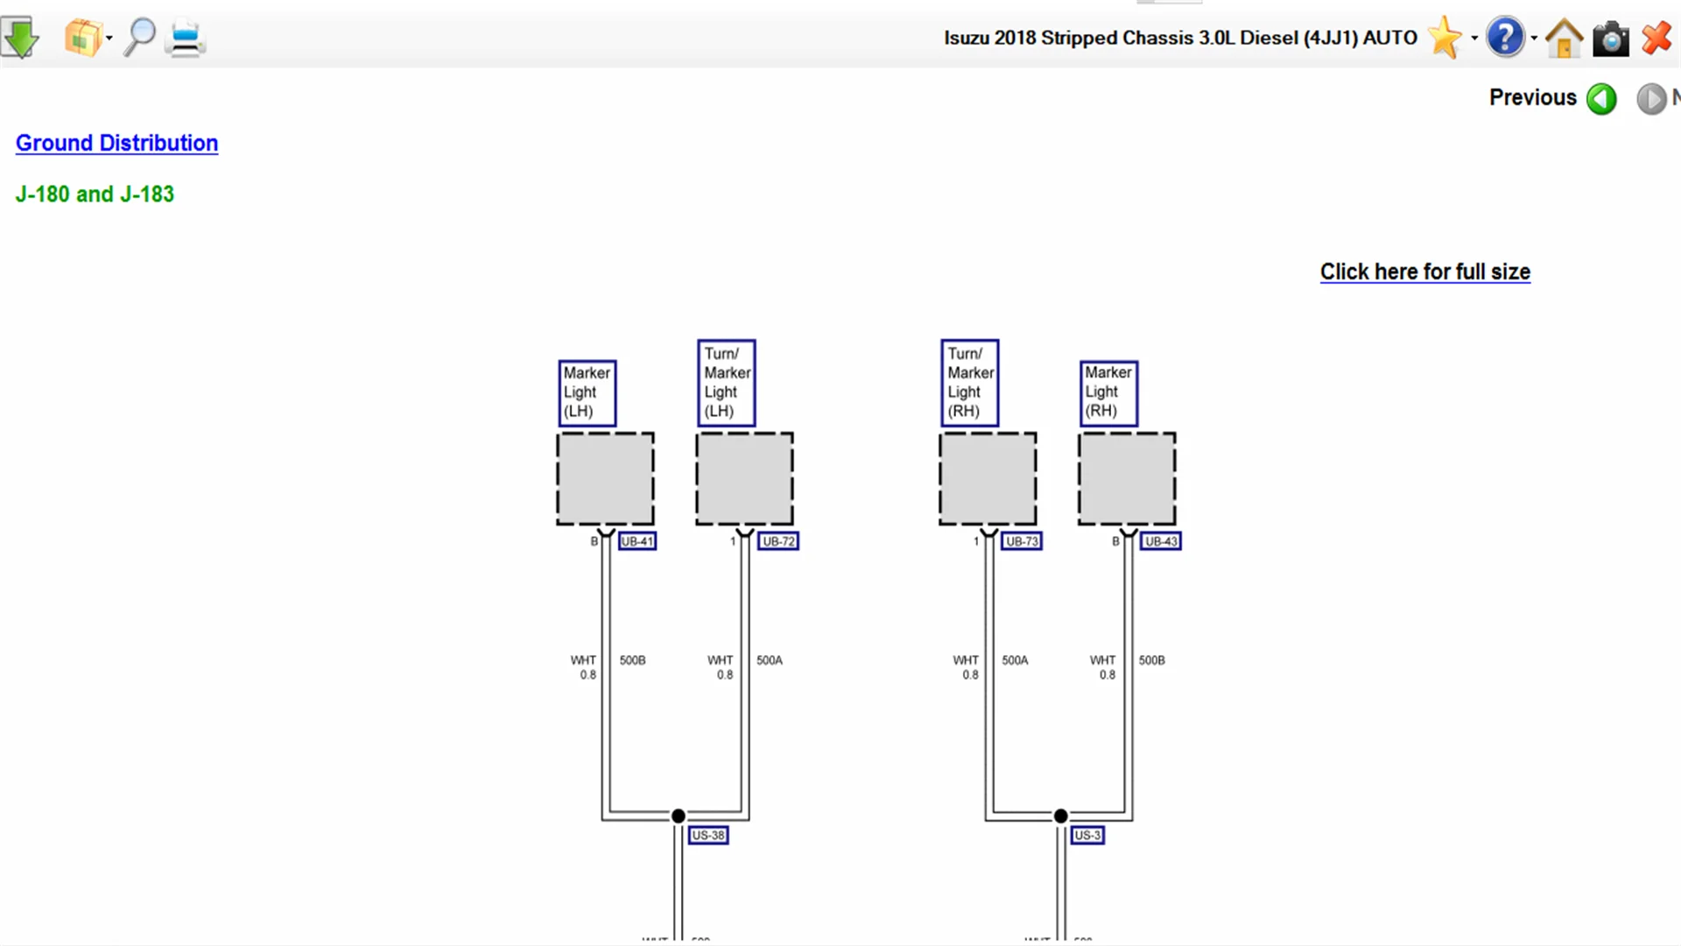Close with the red X icon
Viewport: 1681px width, 946px height.
(x=1656, y=39)
